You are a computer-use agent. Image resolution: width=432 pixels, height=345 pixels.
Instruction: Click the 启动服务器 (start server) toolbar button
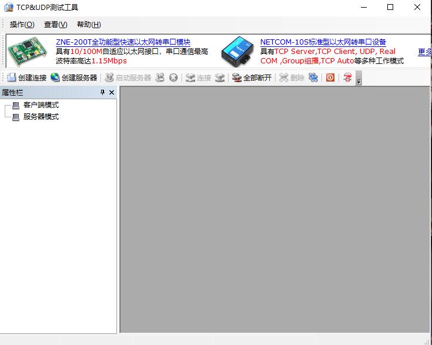(128, 77)
